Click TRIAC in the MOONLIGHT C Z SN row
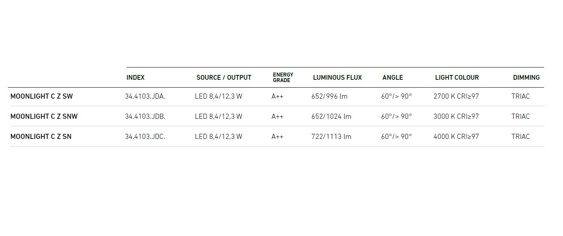 (x=520, y=137)
